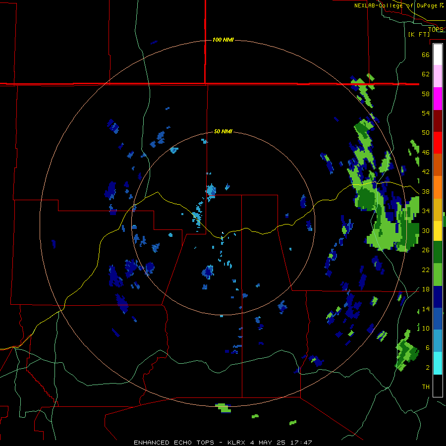The width and height of the screenshot is (446, 446).
Task: Click the legend value 6
Action: click(x=427, y=348)
